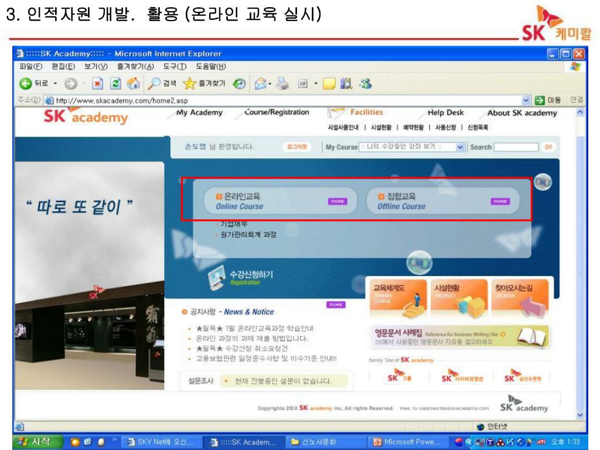The image size is (600, 450).
Task: Select the My Academy navigation tab
Action: [x=199, y=112]
